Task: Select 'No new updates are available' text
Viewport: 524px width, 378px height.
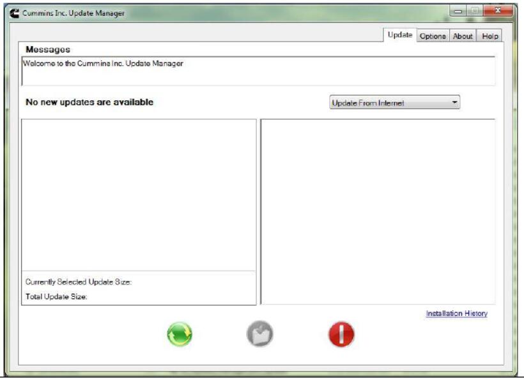Action: pyautogui.click(x=89, y=102)
